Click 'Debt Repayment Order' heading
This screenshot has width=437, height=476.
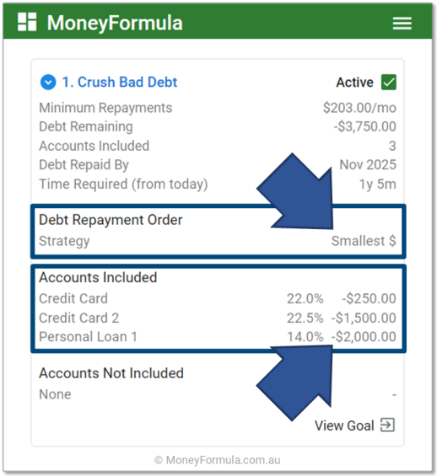[111, 220]
